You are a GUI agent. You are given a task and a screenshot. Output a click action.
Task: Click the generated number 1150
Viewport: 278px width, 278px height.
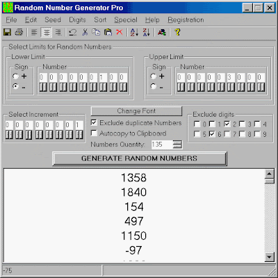(x=134, y=236)
